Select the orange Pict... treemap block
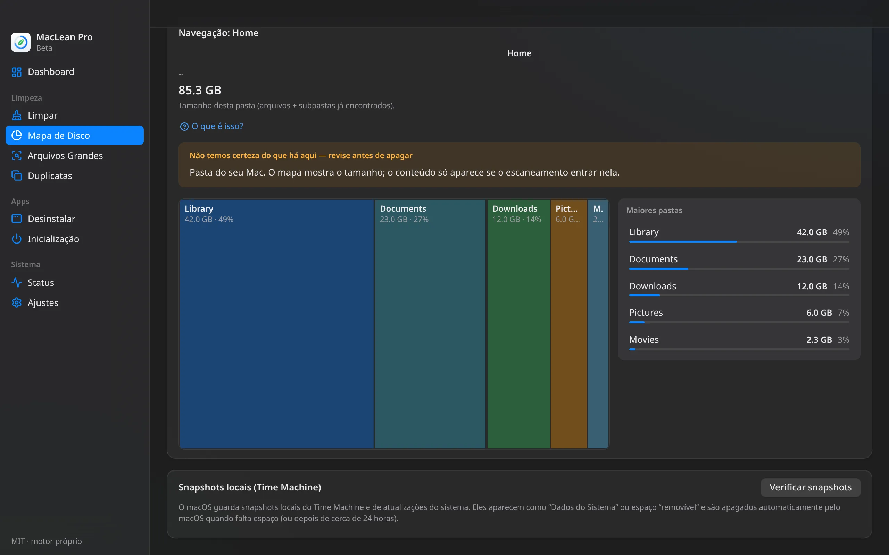The width and height of the screenshot is (889, 555). coord(569,324)
